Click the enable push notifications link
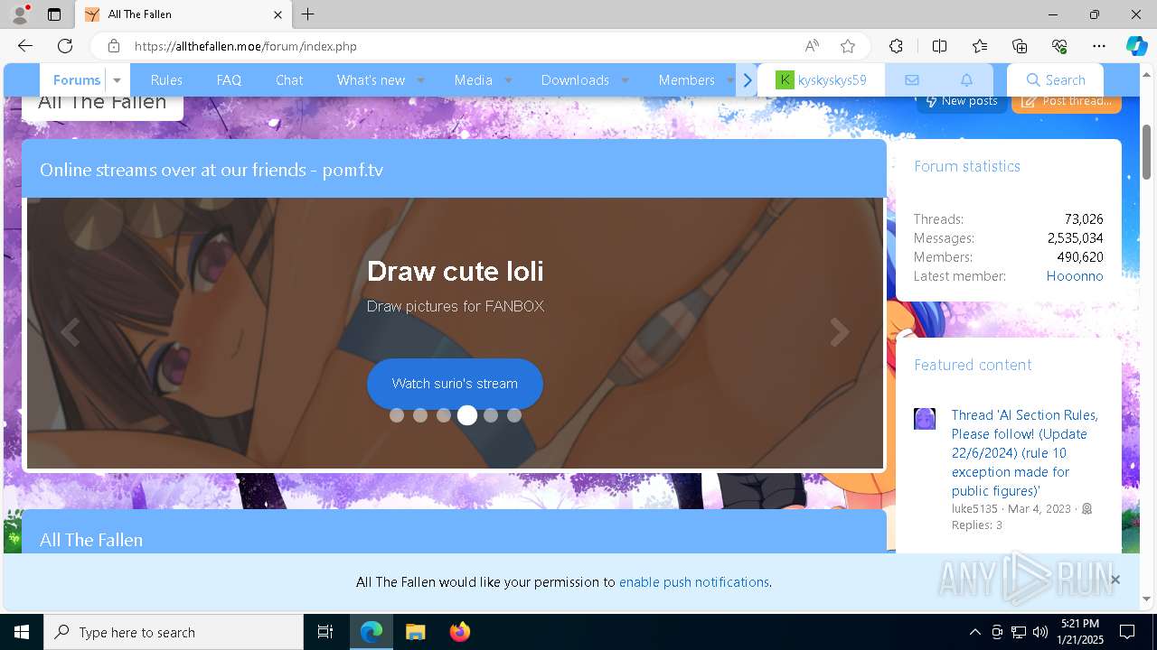The width and height of the screenshot is (1157, 650). tap(693, 582)
